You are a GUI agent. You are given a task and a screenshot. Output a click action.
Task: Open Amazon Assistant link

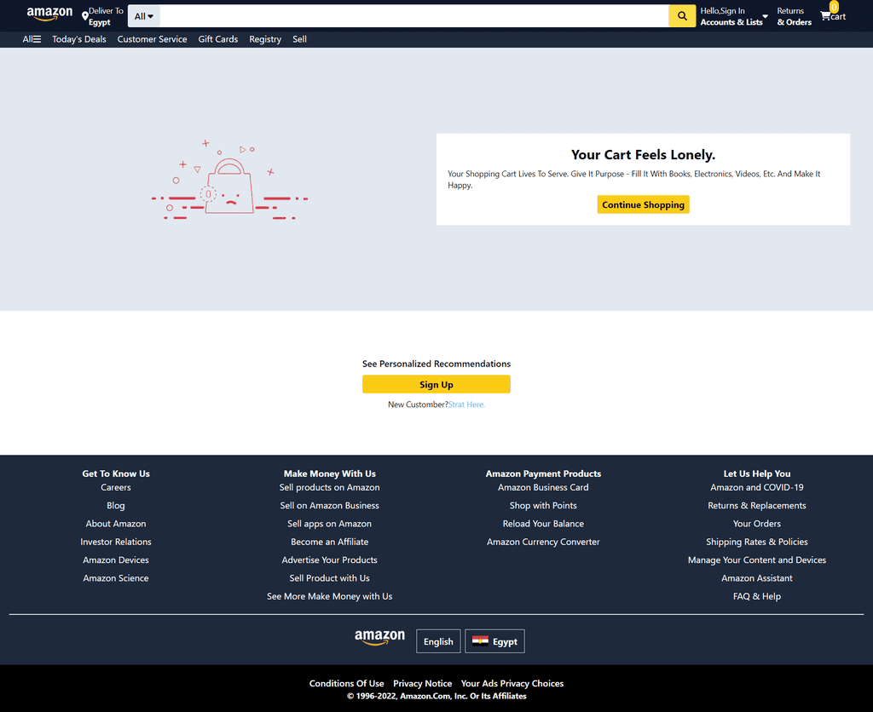tap(757, 578)
